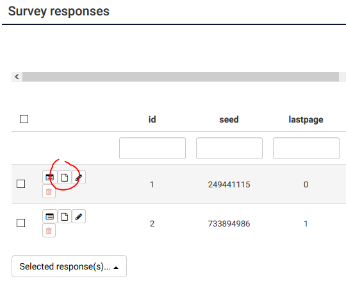The width and height of the screenshot is (346, 308).
Task: Edit response 1 with pencil icon
Action: (x=79, y=177)
